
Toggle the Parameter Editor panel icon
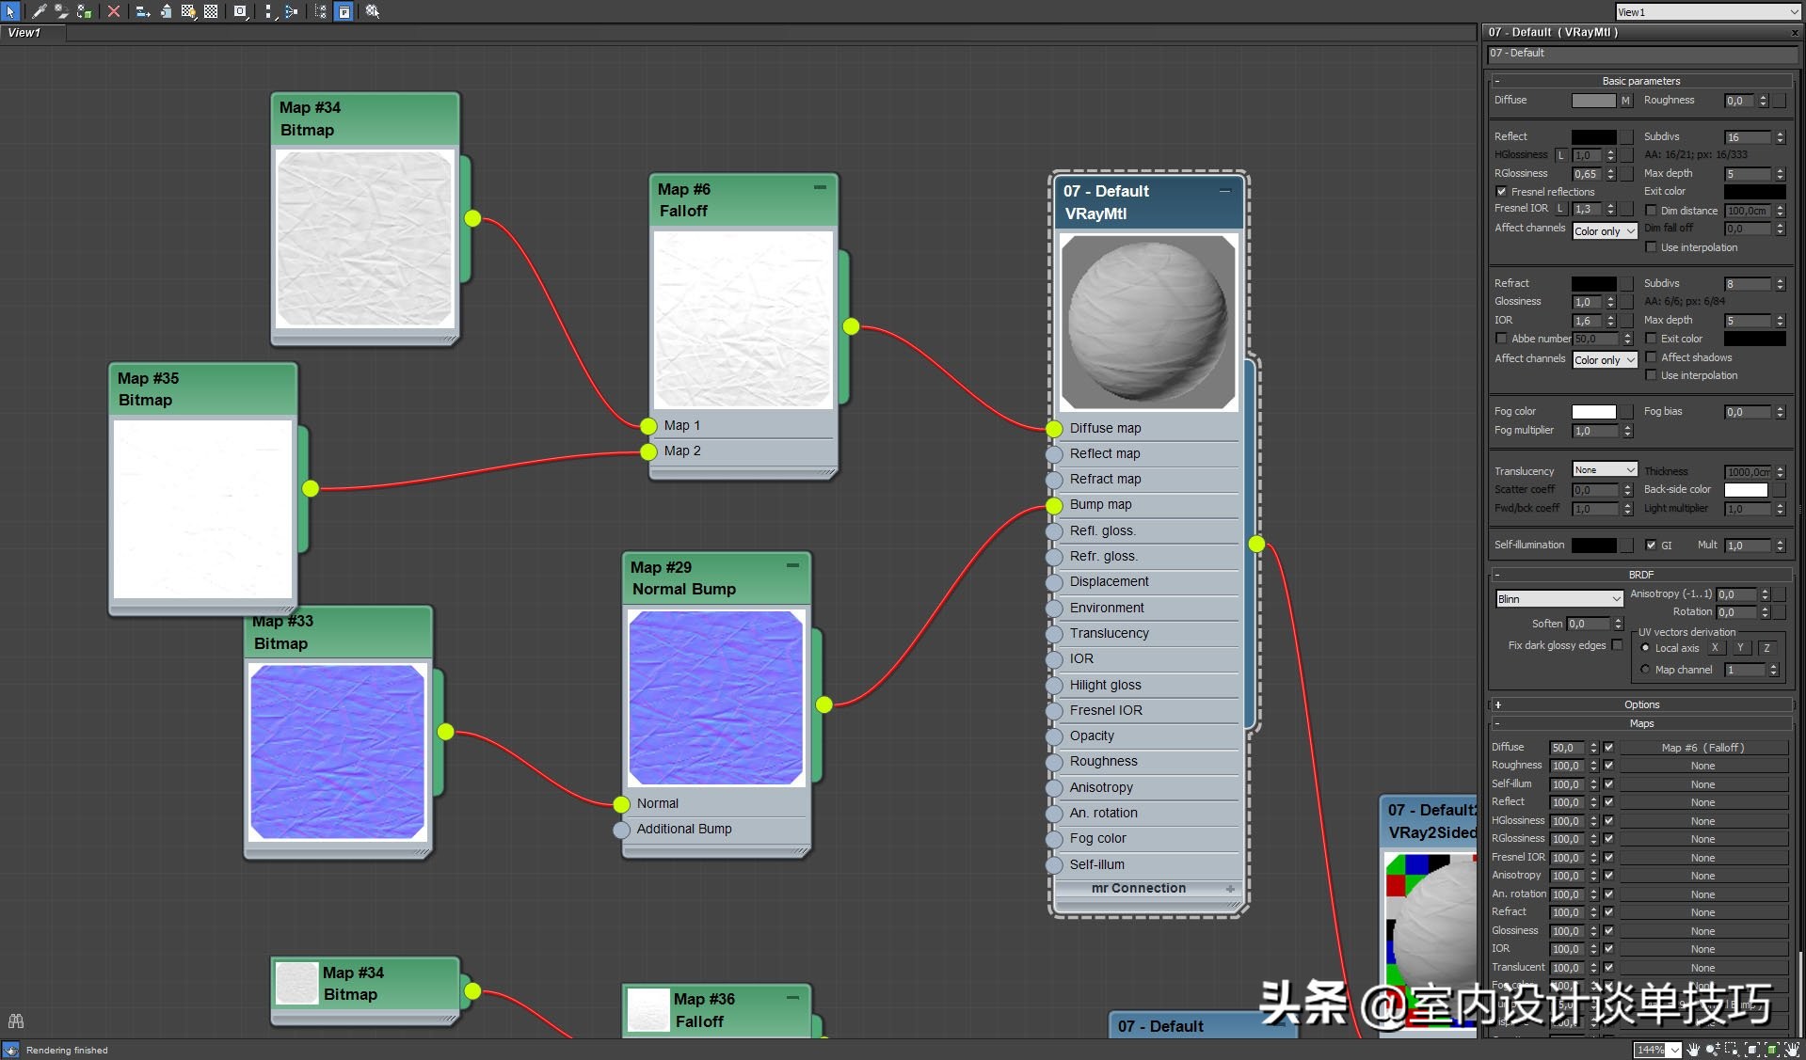point(344,11)
